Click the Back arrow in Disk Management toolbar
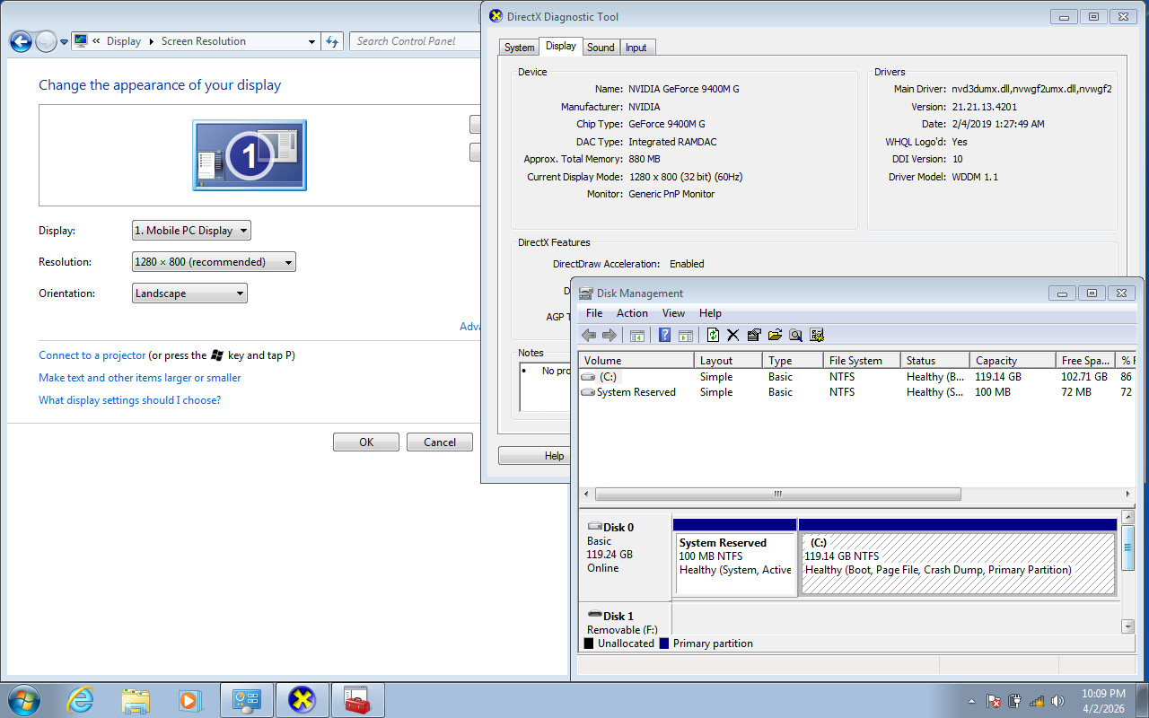 tap(589, 335)
